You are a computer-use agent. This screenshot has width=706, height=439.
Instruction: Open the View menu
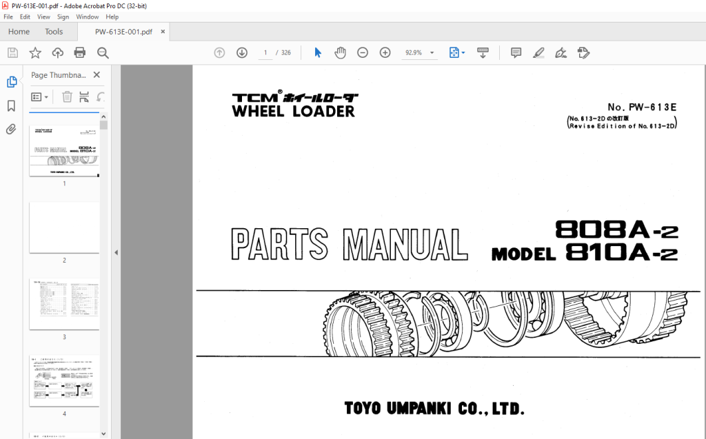point(43,17)
